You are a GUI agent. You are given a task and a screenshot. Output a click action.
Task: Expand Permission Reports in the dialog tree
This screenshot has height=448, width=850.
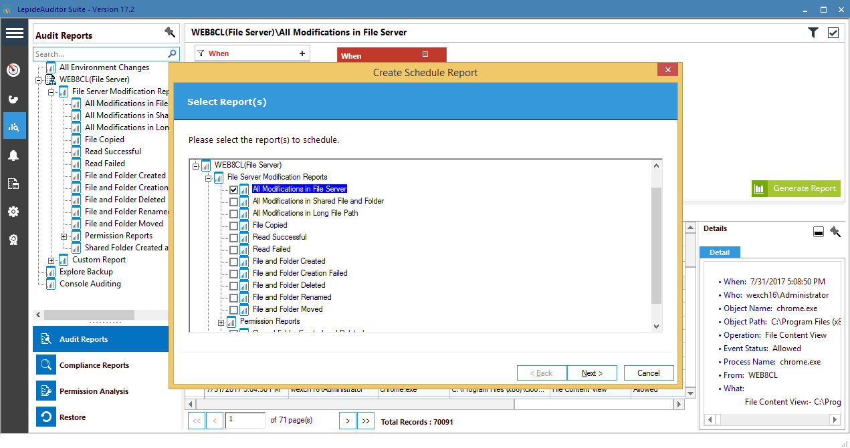click(x=221, y=322)
